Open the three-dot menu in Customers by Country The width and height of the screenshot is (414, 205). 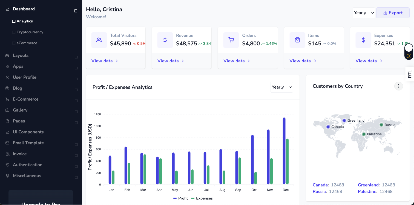tap(398, 86)
